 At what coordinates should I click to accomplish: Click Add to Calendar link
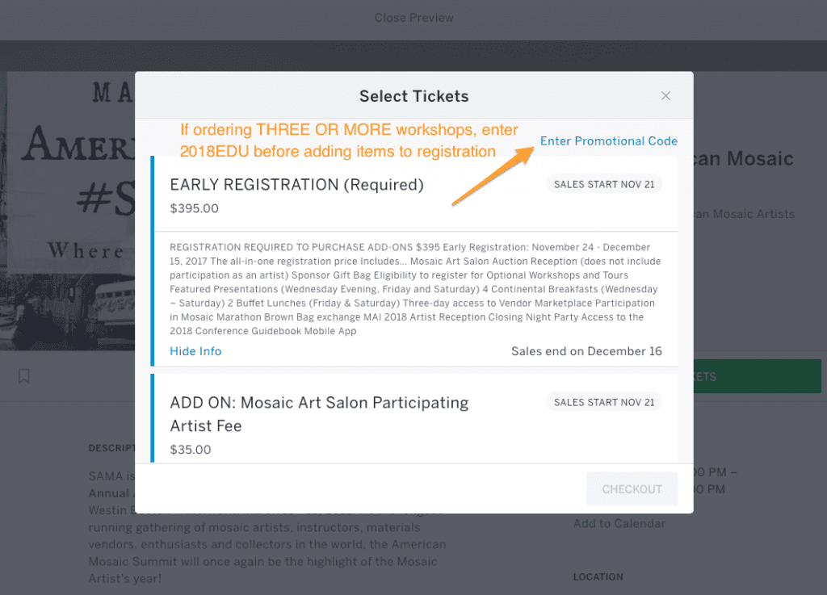[619, 523]
